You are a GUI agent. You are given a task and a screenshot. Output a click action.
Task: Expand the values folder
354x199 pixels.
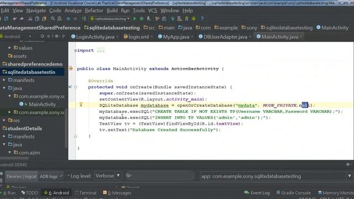coord(9,48)
